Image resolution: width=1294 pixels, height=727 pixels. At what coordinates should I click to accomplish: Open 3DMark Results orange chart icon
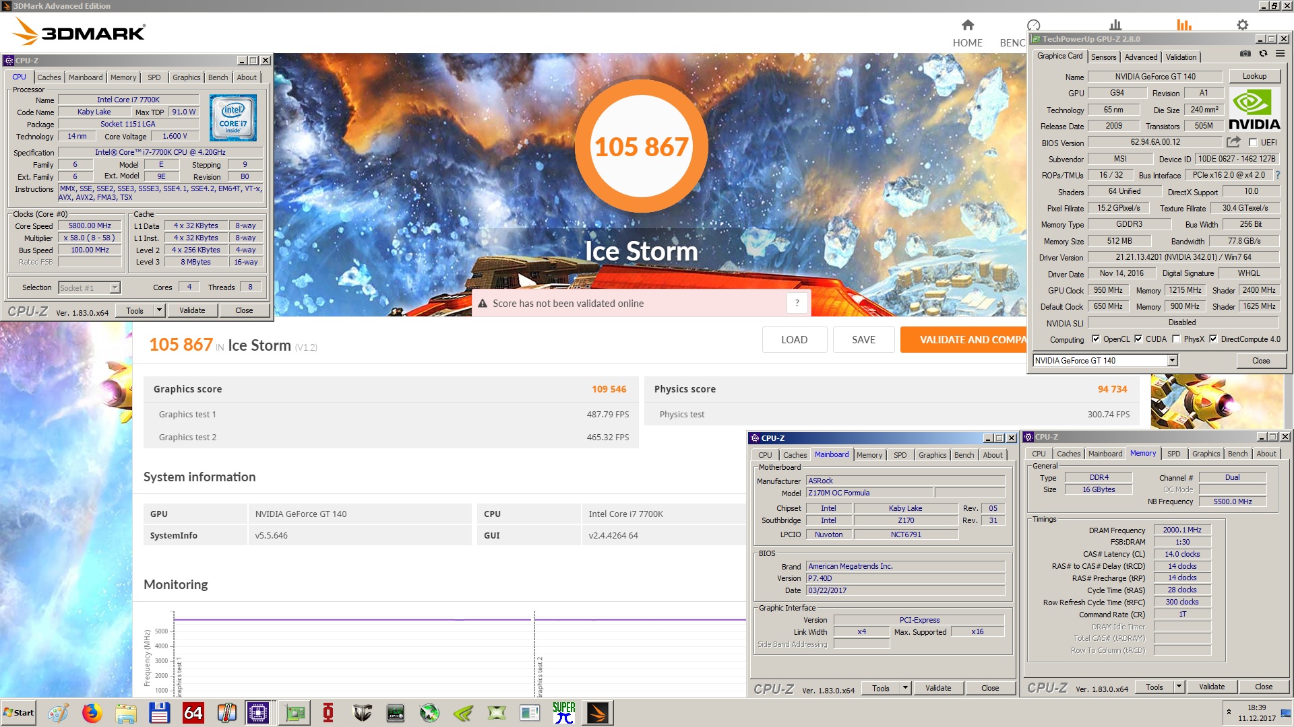pos(1184,25)
